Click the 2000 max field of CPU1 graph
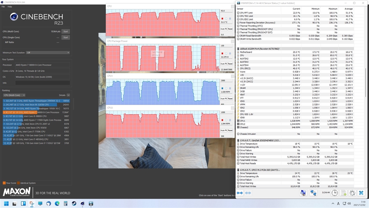369x208 pixels. coord(226,81)
